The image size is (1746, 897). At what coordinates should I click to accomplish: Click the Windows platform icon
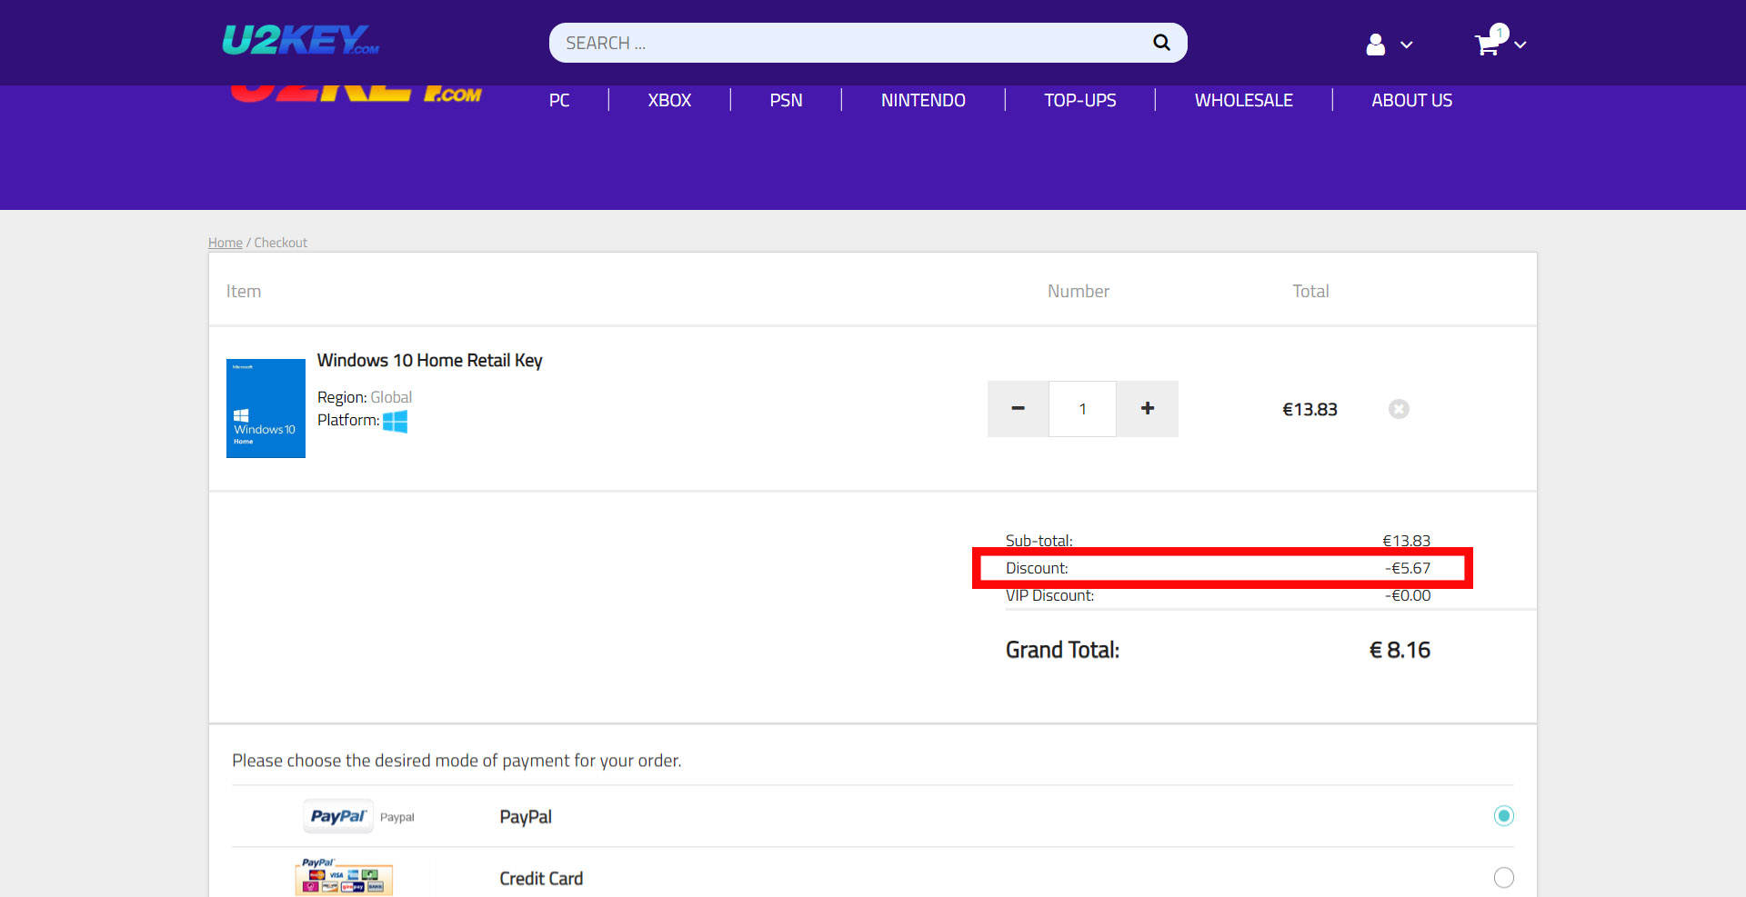coord(395,422)
